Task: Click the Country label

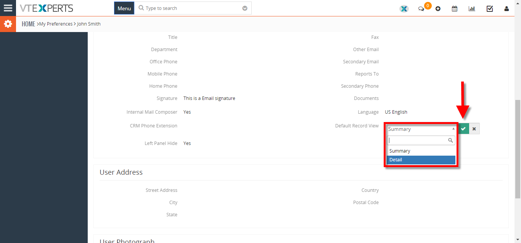Action: (370, 190)
